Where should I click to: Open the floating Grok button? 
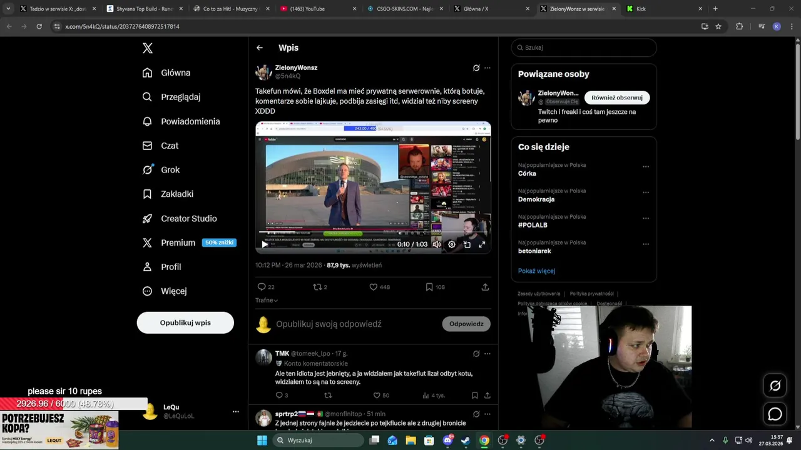click(775, 386)
